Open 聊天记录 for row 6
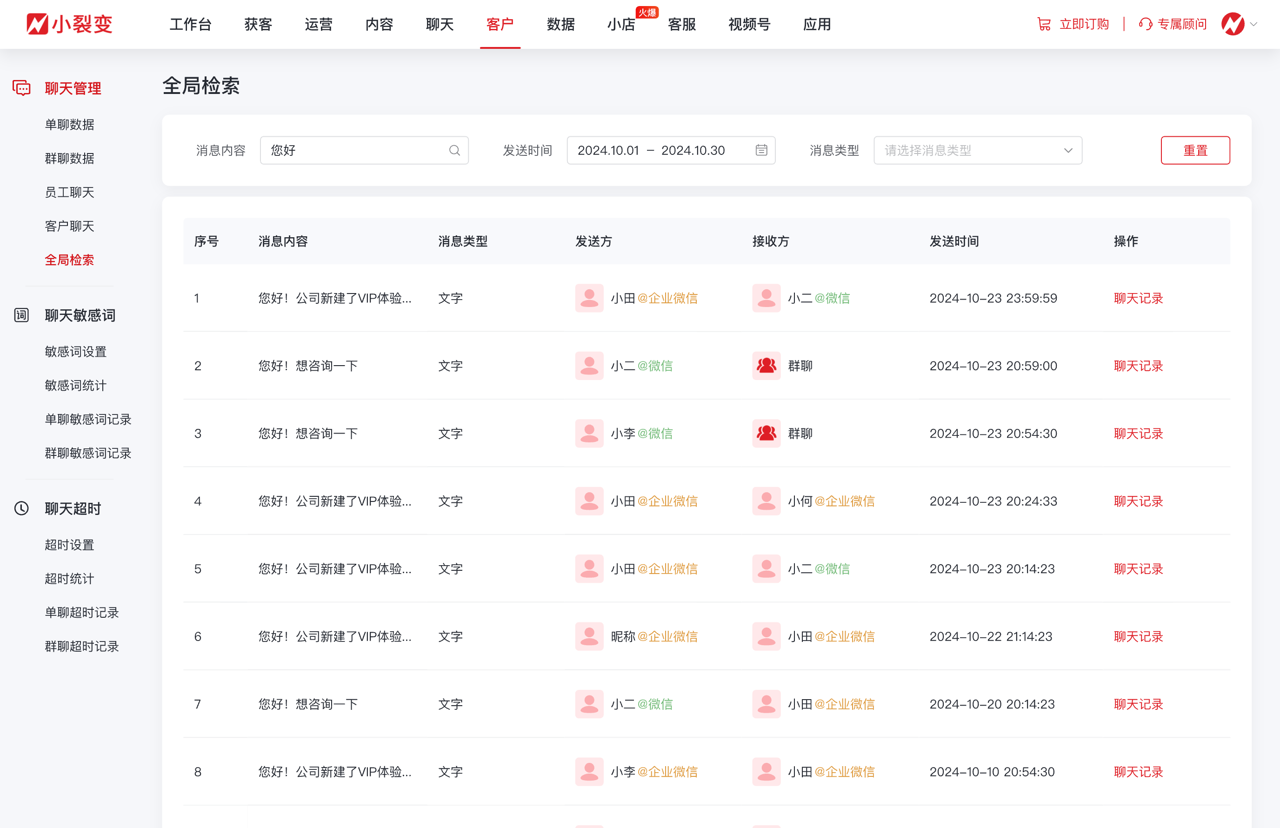1280x828 pixels. click(1138, 637)
